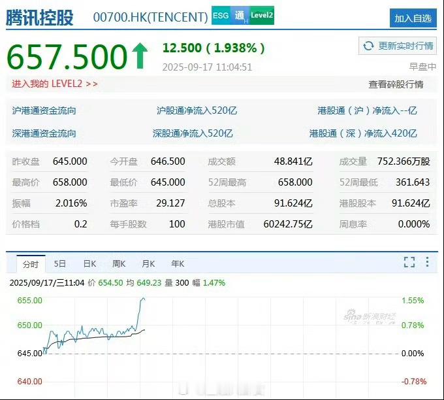This screenshot has height=400, width=444.
Task: Click chart price readout 654.50
Action: [110, 282]
